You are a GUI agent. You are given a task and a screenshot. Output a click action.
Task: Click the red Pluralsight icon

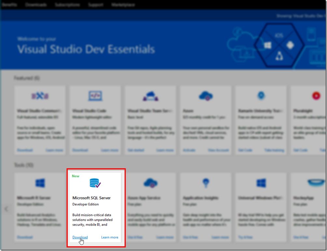pyautogui.click(x=316, y=96)
